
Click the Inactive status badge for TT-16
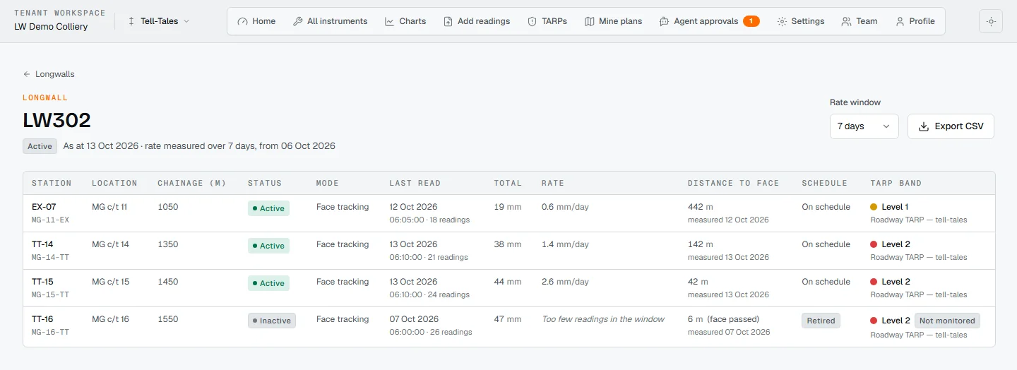pyautogui.click(x=272, y=321)
